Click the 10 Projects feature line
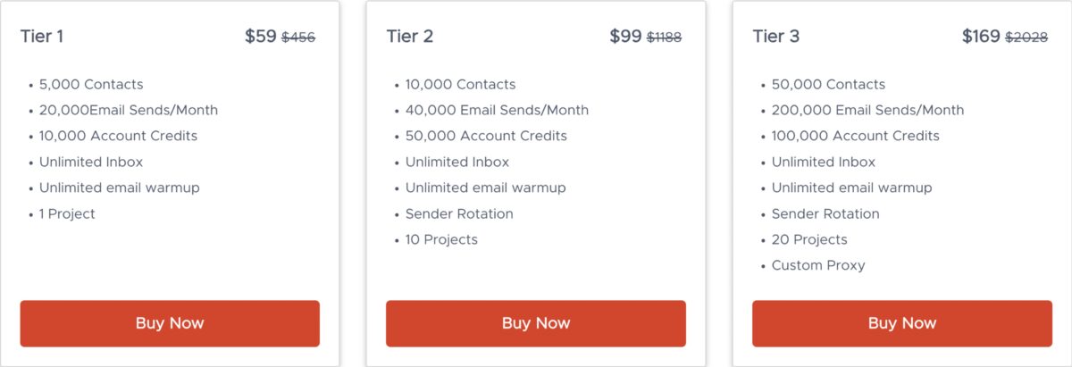Image resolution: width=1072 pixels, height=367 pixels. coord(441,240)
